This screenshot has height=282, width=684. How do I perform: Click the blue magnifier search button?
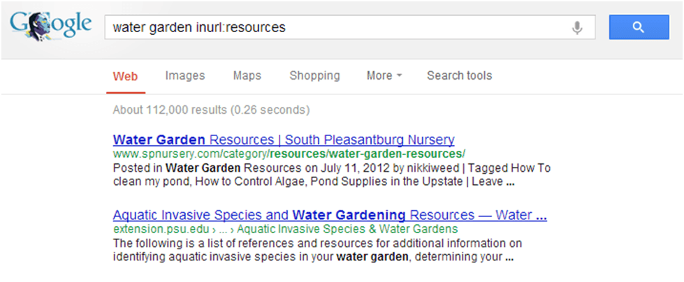pyautogui.click(x=639, y=27)
